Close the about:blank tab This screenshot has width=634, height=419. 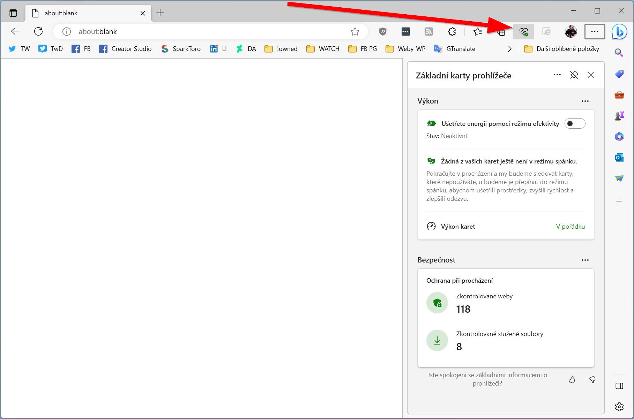(x=143, y=13)
